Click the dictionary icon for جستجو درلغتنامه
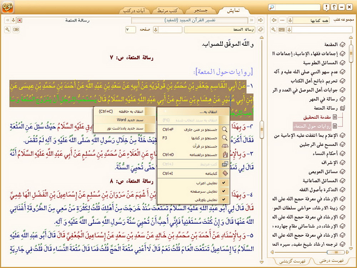The height and width of the screenshot is (268, 357). (x=225, y=155)
